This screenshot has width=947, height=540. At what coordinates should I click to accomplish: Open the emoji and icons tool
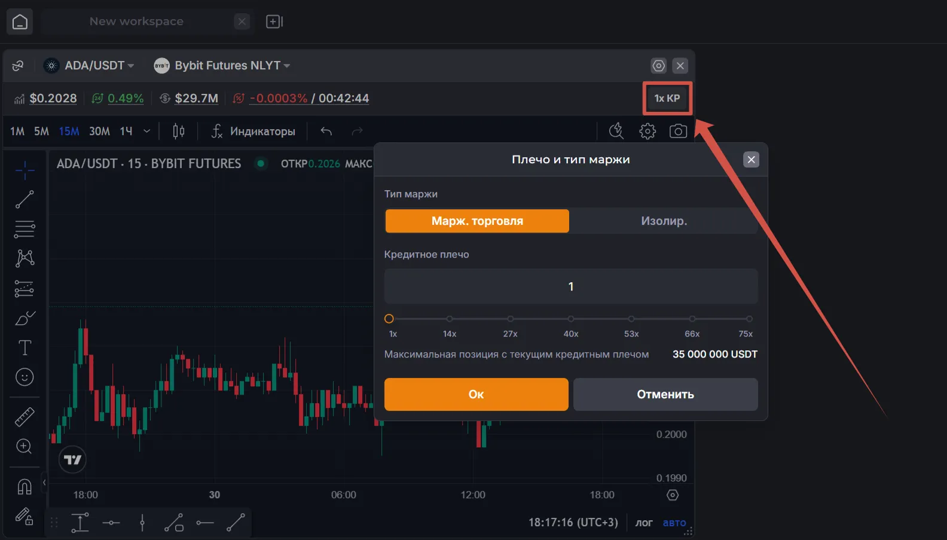point(25,377)
